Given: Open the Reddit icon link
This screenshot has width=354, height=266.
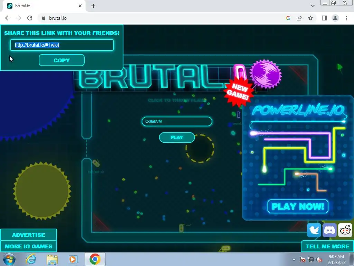Looking at the screenshot, I should pyautogui.click(x=345, y=230).
